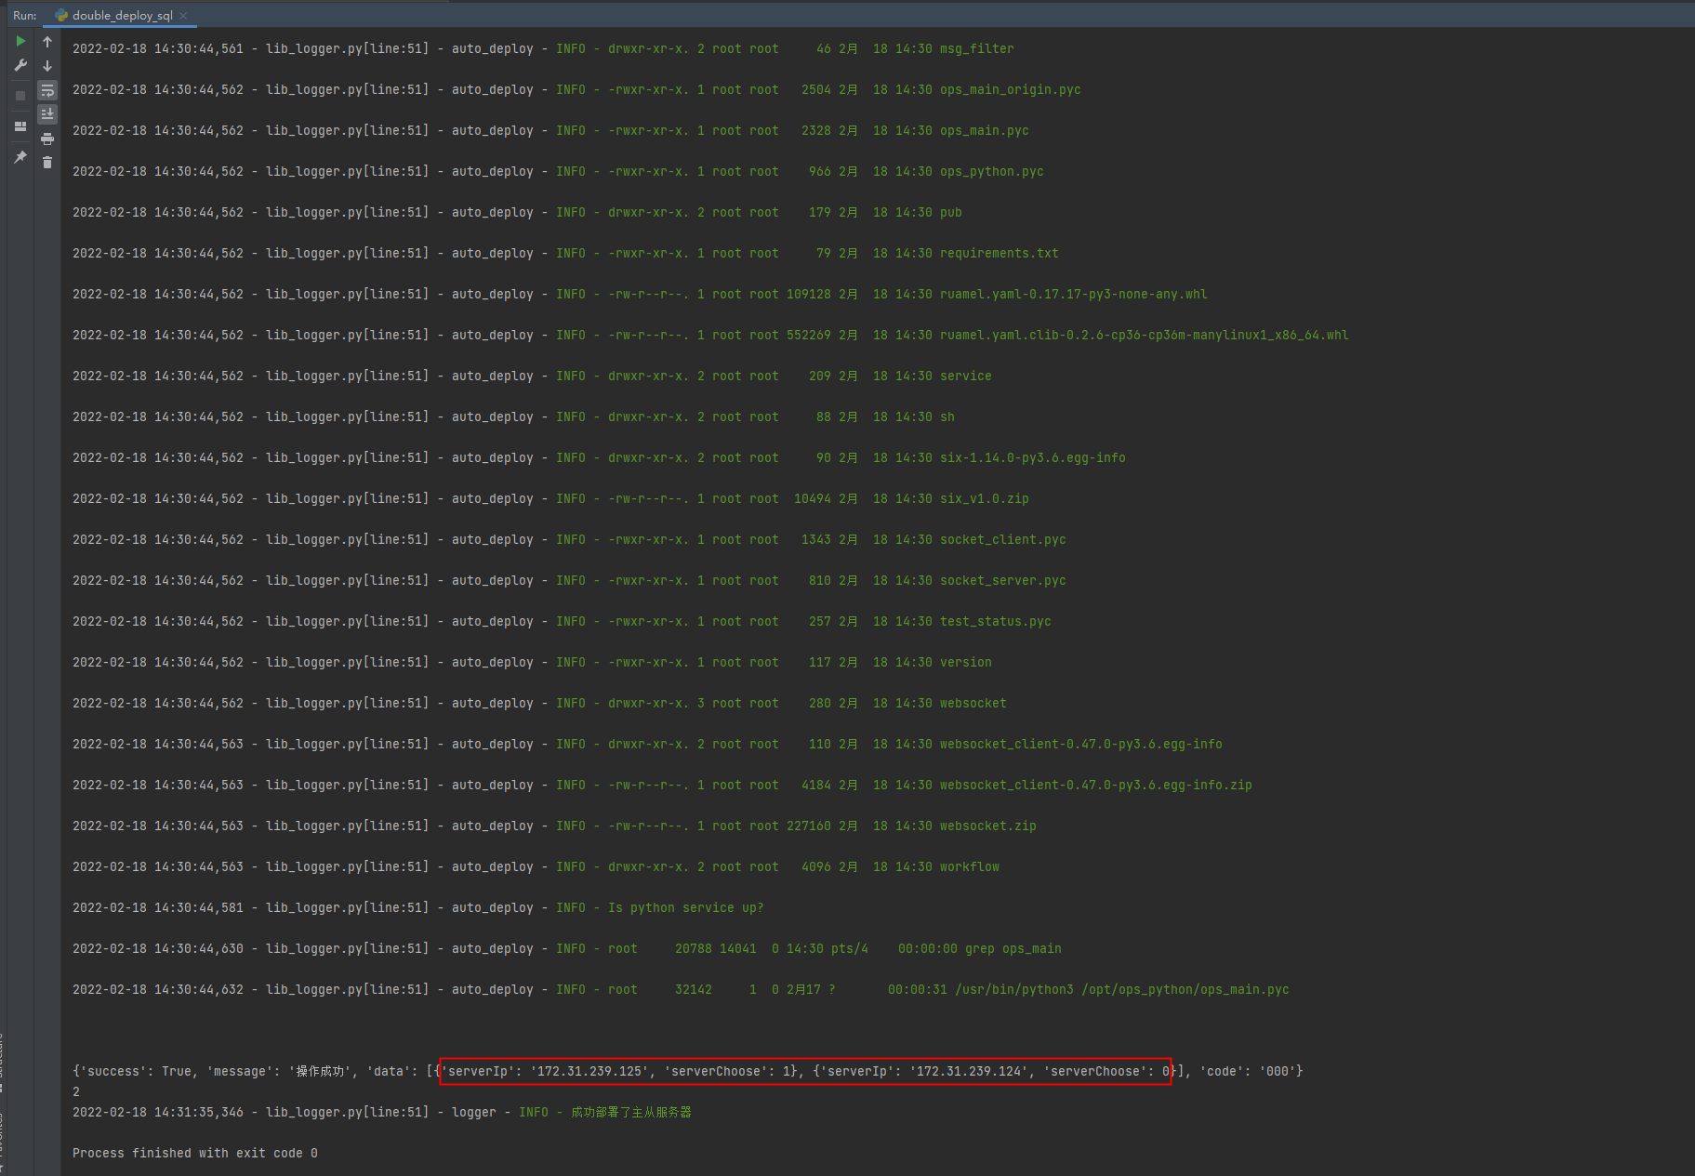Open run configuration via wrench icon
This screenshot has height=1176, width=1695.
click(x=20, y=65)
